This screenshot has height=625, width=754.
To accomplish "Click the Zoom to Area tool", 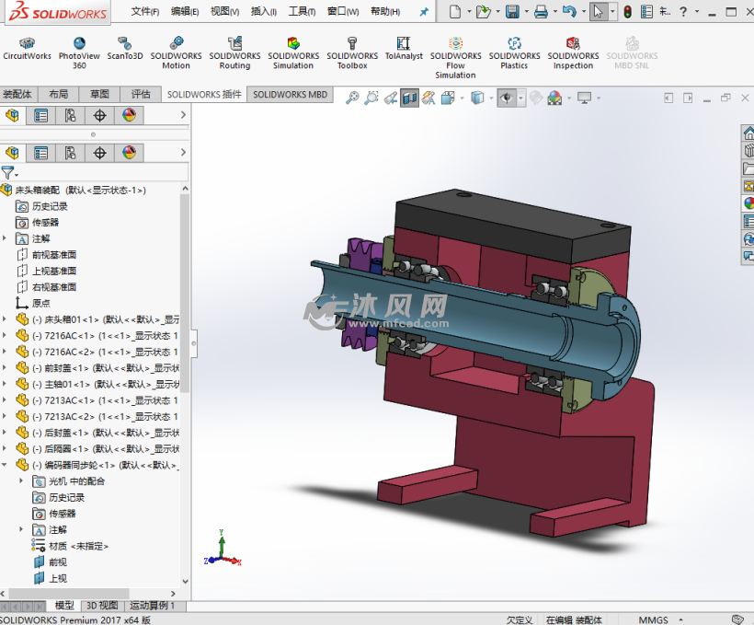I will (x=371, y=98).
